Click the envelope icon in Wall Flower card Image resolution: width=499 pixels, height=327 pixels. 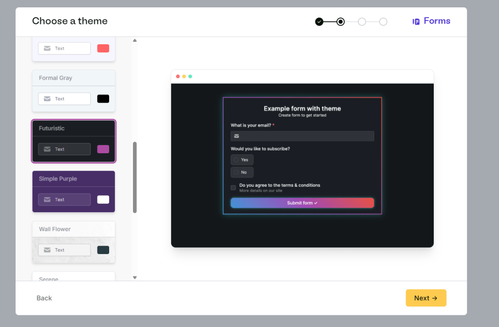(x=47, y=250)
